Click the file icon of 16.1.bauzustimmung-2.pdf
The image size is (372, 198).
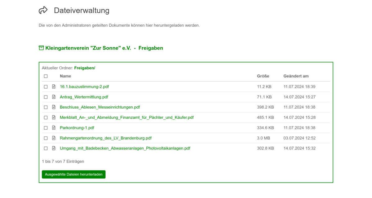coord(54,87)
